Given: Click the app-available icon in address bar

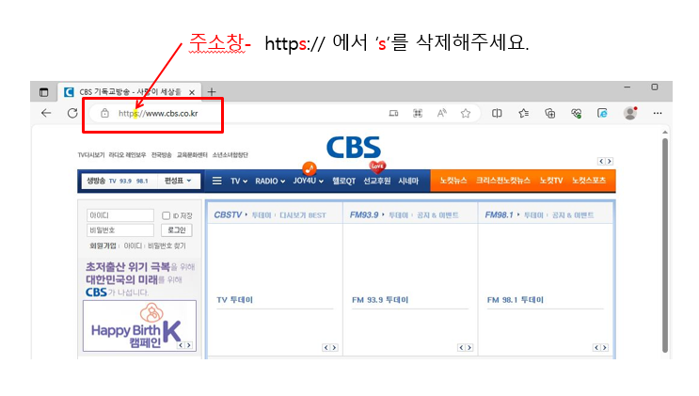Looking at the screenshot, I should (393, 113).
